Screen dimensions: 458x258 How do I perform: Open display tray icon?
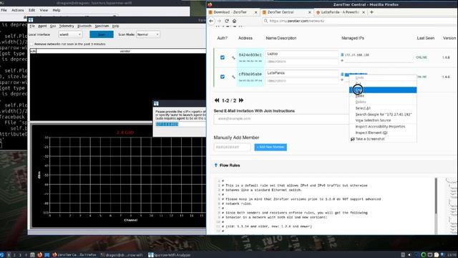(429, 255)
